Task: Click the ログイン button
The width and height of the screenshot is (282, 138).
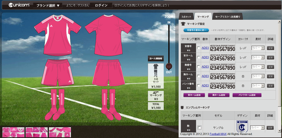Action: 101,5
